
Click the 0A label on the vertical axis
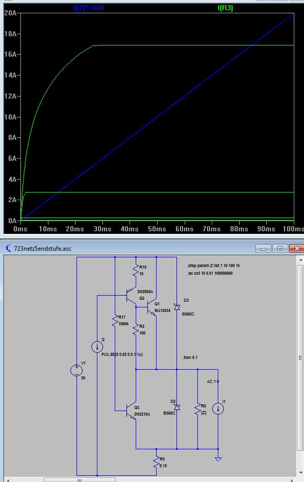click(x=12, y=221)
